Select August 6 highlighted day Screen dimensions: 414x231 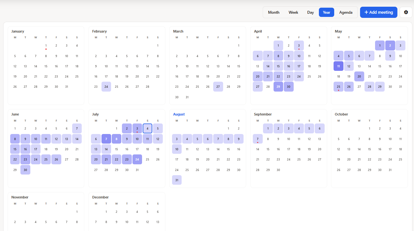[208, 139]
